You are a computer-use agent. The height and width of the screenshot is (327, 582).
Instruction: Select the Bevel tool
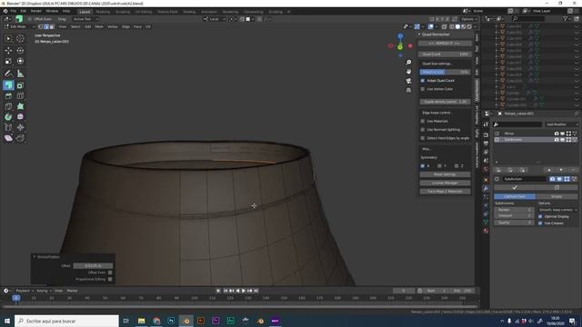click(x=8, y=96)
